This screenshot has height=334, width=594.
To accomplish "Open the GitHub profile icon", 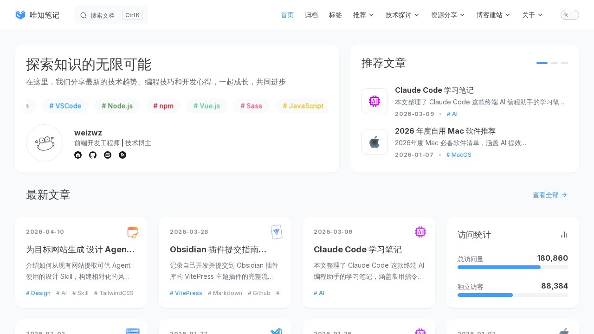I will (93, 155).
